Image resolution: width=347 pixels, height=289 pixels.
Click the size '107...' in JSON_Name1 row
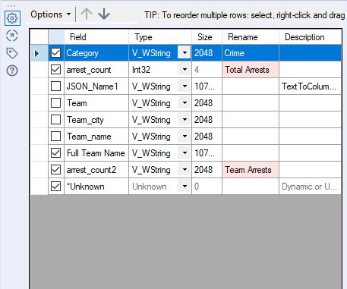pyautogui.click(x=207, y=86)
